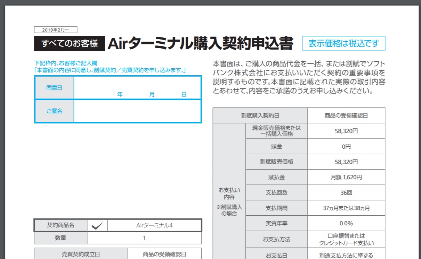Click the ※割賦購入の場合 note

(229, 210)
